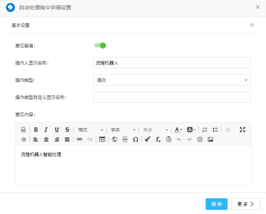Image resolution: width=266 pixels, height=214 pixels.
Task: Toggle bold formatting in editor toolbar
Action: [x=36, y=130]
